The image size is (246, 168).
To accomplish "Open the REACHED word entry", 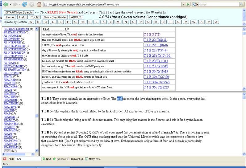I will 10,80.
